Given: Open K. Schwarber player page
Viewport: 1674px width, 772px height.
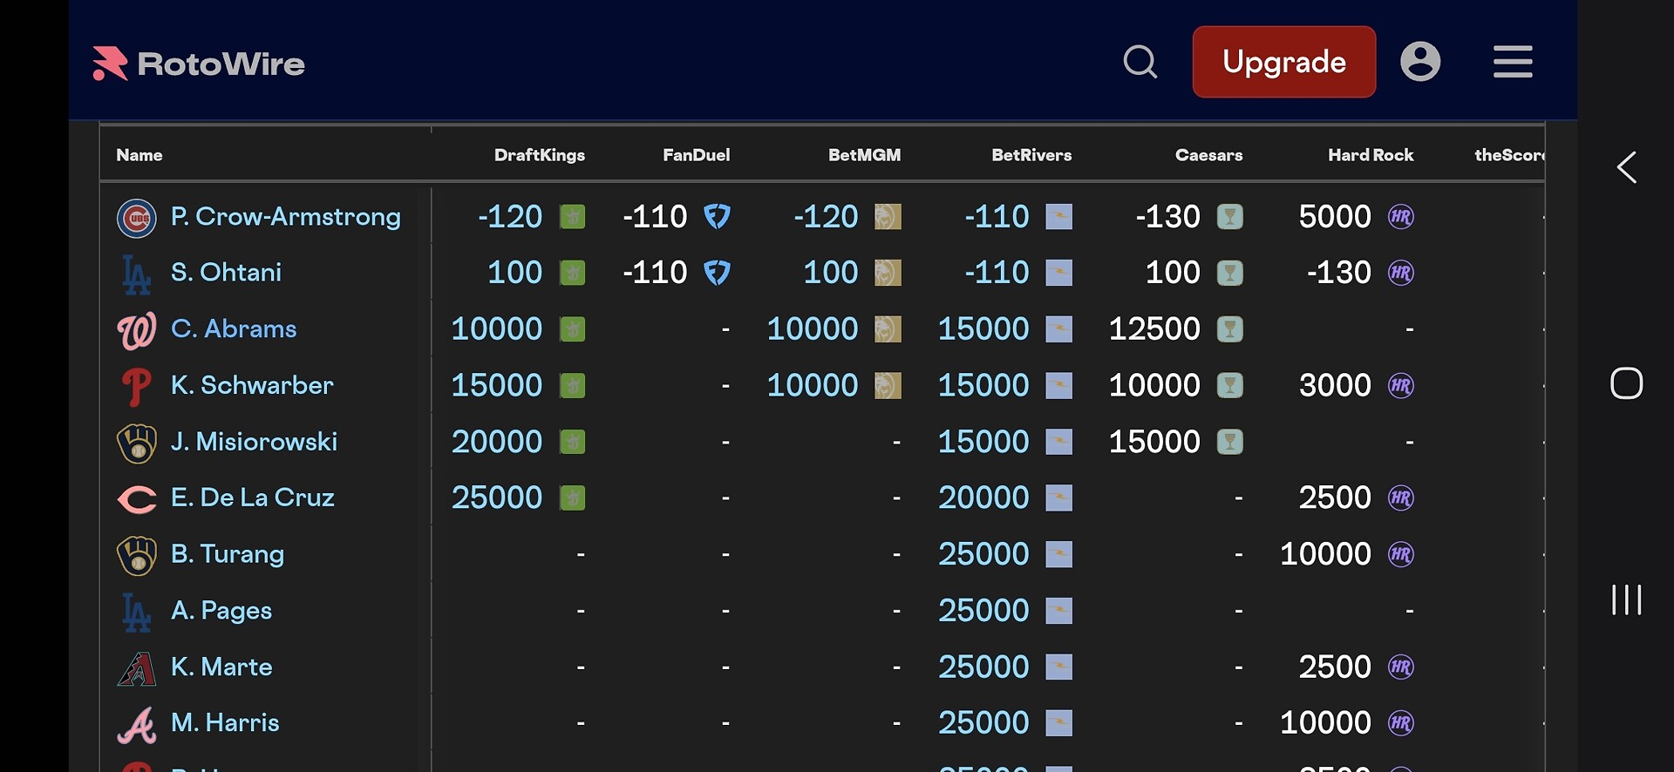Looking at the screenshot, I should point(252,385).
